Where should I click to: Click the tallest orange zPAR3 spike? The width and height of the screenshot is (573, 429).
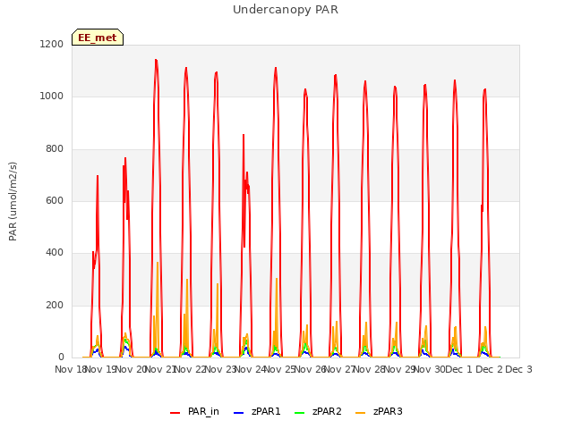coord(158,263)
